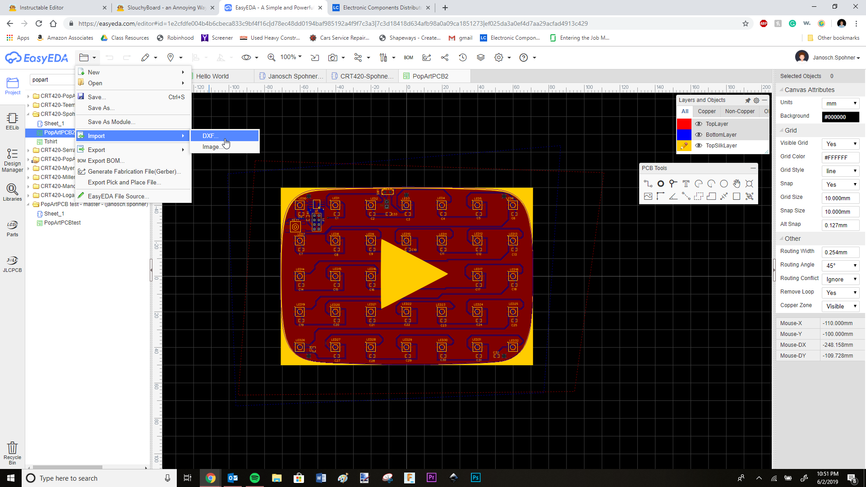The image size is (866, 487).
Task: Click the DXF import menu item
Action: 211,136
